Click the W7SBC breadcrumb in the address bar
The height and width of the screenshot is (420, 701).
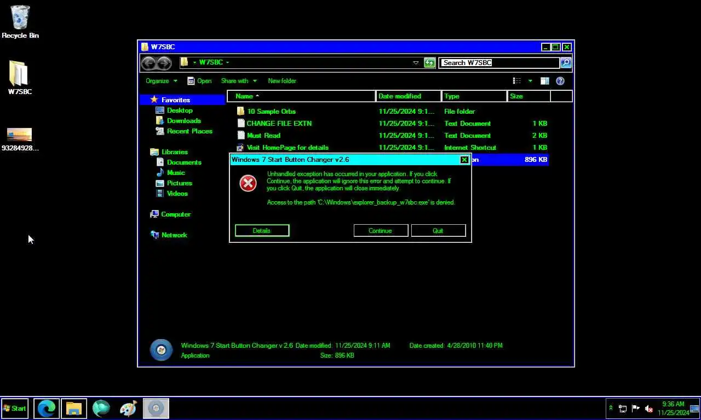[x=211, y=62]
